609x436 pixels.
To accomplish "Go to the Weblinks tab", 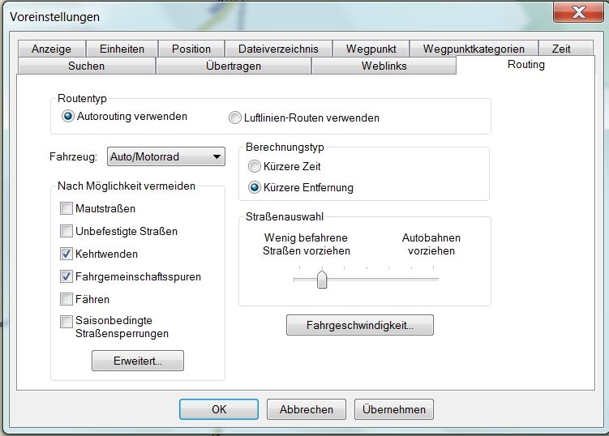I will [x=384, y=66].
